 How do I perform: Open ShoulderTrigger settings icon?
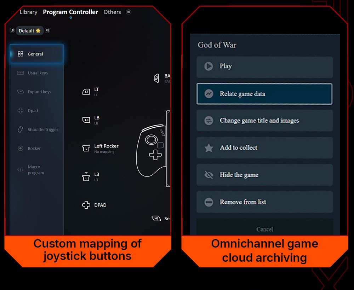coord(21,130)
